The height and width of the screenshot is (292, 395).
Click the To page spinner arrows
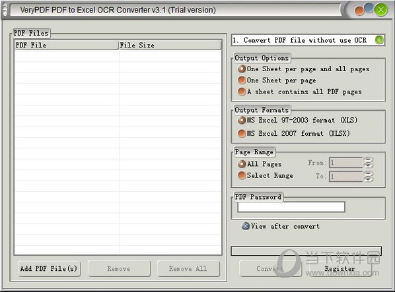(368, 176)
